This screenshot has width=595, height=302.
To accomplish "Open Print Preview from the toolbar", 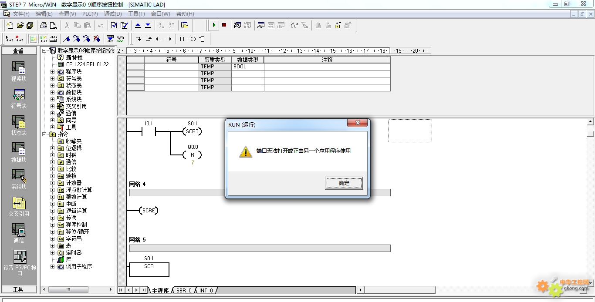I will pos(54,25).
